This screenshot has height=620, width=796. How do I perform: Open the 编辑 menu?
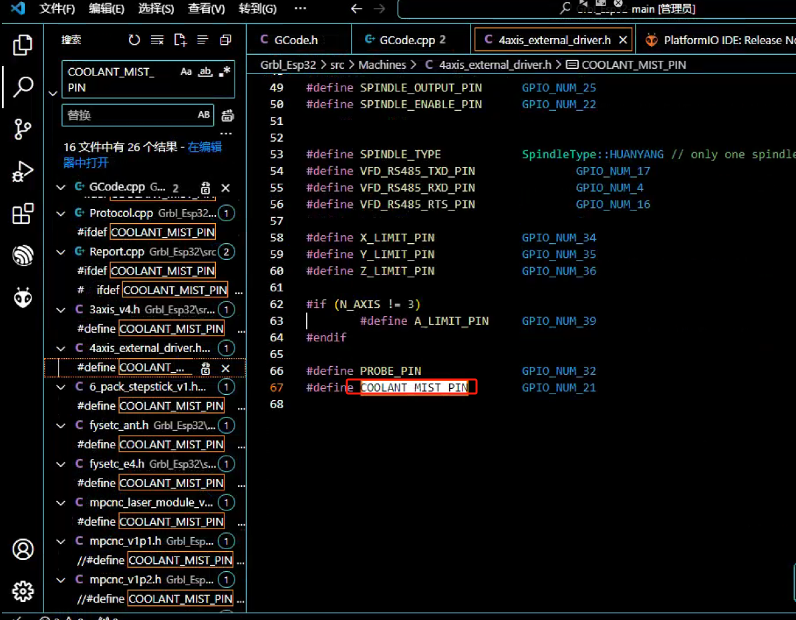107,9
